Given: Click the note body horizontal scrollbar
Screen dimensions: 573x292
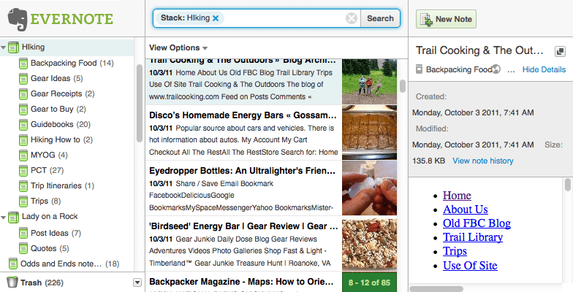Looking at the screenshot, I should click(x=436, y=289).
